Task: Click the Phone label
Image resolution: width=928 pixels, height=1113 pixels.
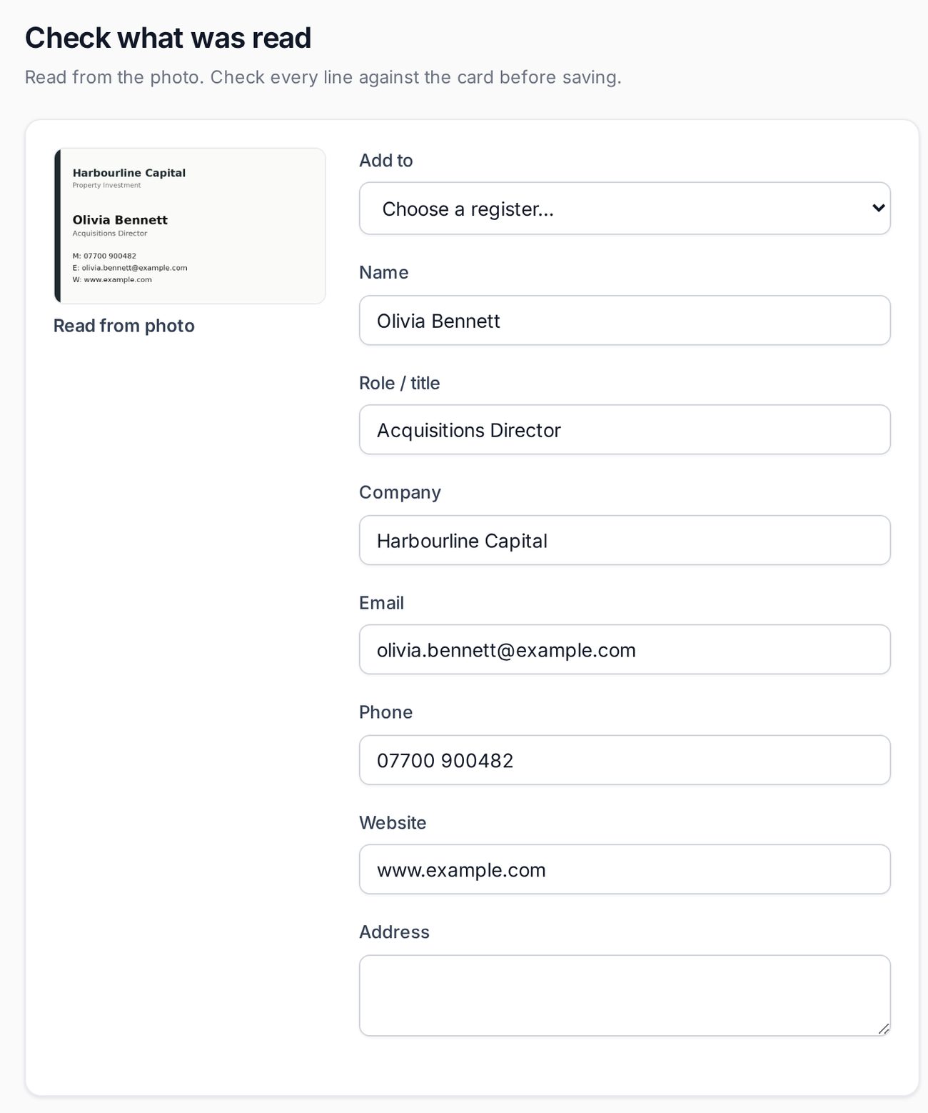Action: point(386,713)
